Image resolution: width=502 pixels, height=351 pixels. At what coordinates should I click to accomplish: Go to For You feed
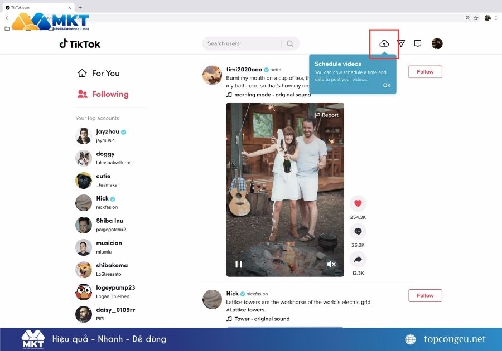point(99,73)
